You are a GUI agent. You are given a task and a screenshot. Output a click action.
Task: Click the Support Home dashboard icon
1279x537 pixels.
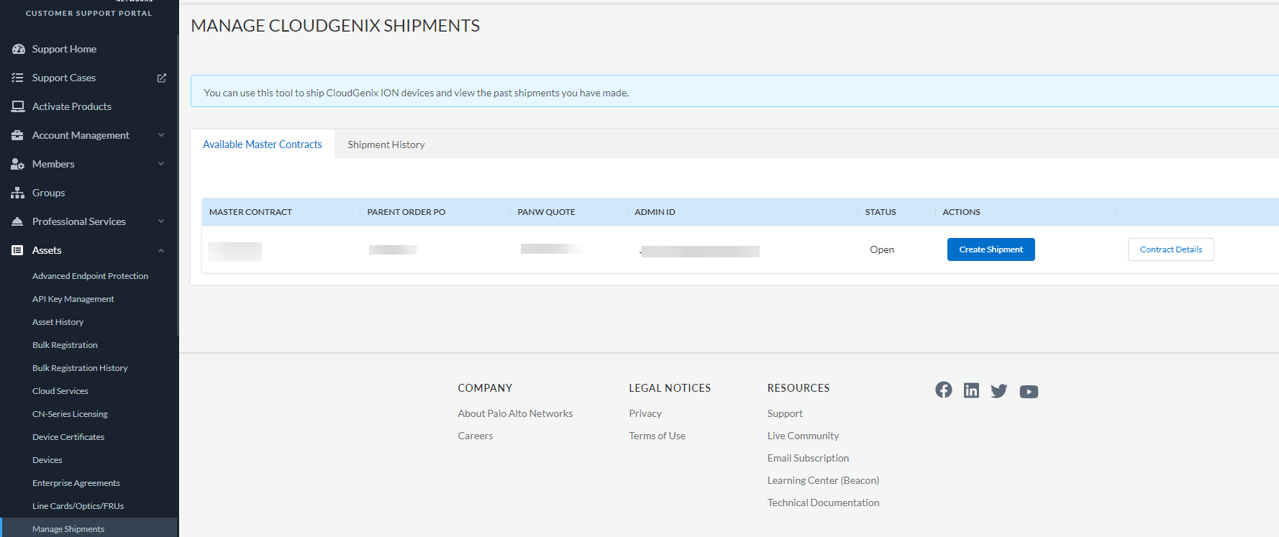(x=19, y=49)
